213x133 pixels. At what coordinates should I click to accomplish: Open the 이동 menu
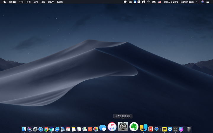[43, 2]
